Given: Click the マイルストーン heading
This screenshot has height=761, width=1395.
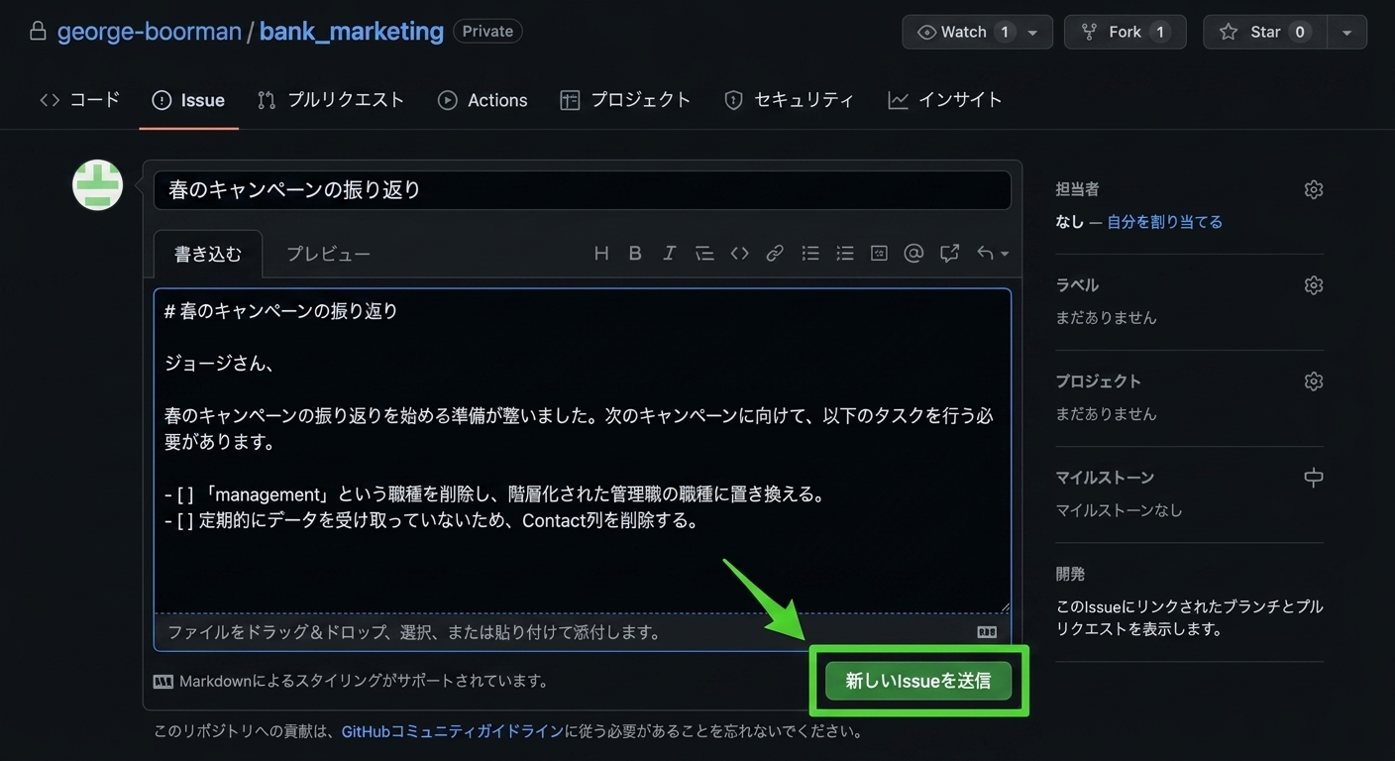Looking at the screenshot, I should click(1105, 478).
